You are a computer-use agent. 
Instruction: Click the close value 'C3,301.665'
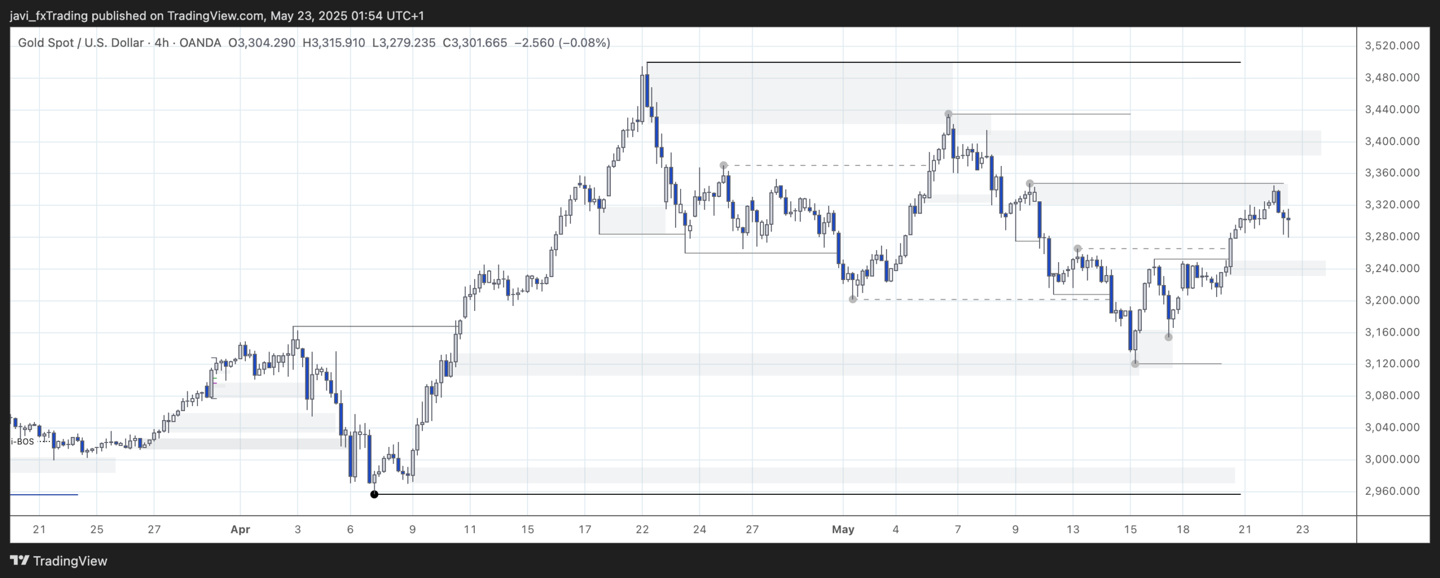pos(475,43)
